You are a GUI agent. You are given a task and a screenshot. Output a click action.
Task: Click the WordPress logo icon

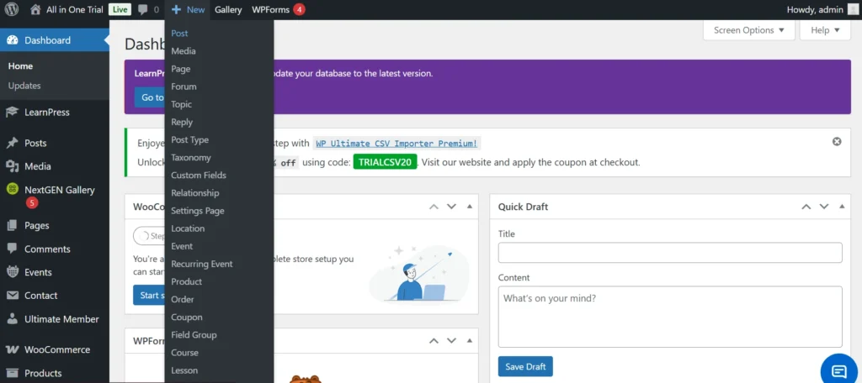(x=12, y=10)
